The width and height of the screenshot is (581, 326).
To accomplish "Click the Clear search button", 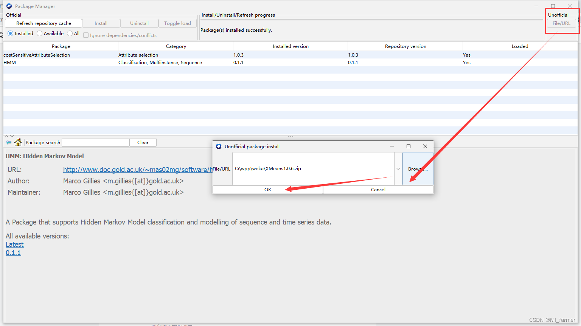I will point(143,142).
